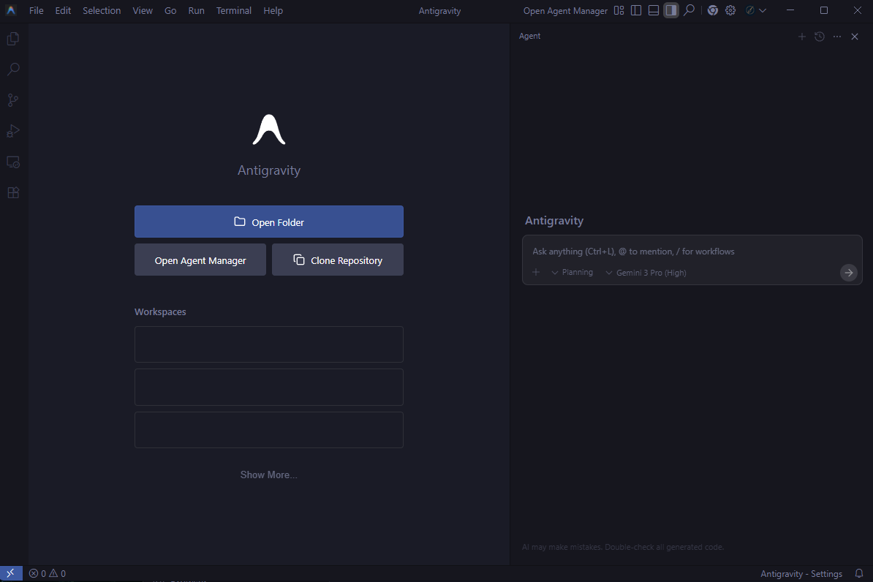Screen dimensions: 873x582
Task: Toggle the bottom panel visibility
Action: (654, 10)
